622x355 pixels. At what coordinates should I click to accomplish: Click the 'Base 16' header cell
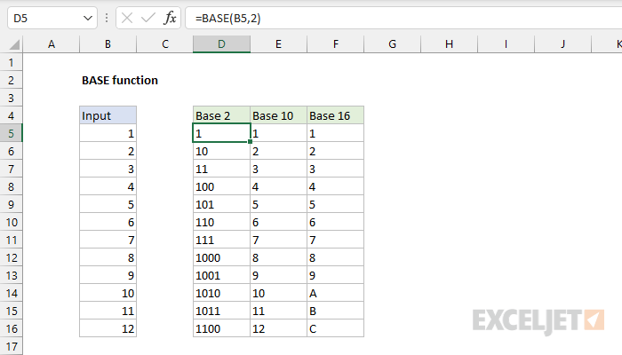pyautogui.click(x=336, y=115)
